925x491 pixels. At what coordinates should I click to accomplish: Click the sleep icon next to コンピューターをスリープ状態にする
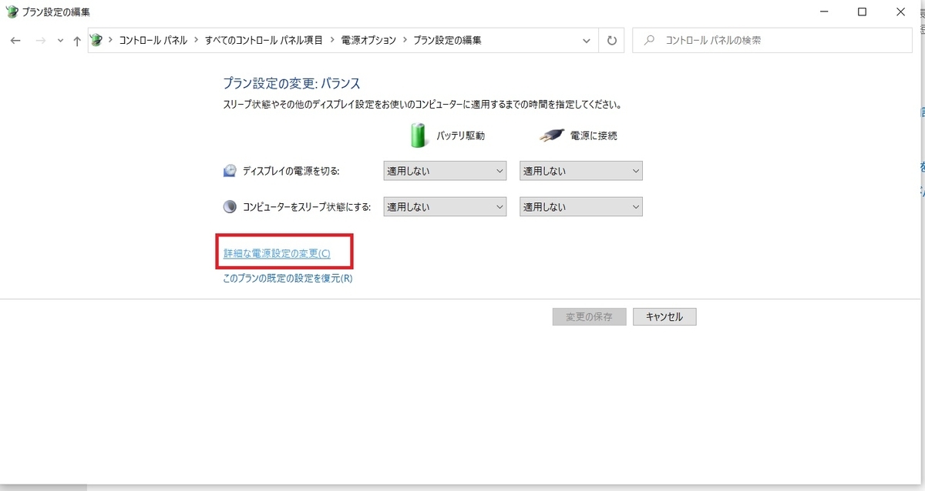(x=229, y=206)
